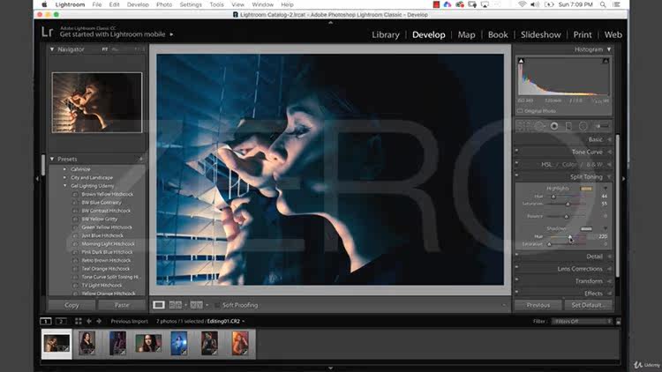Click the Set Default button
662x372 pixels.
coord(588,305)
